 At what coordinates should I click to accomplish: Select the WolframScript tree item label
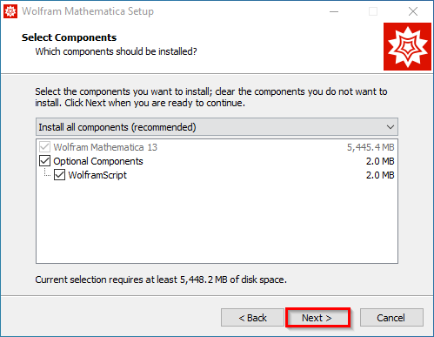click(x=97, y=175)
